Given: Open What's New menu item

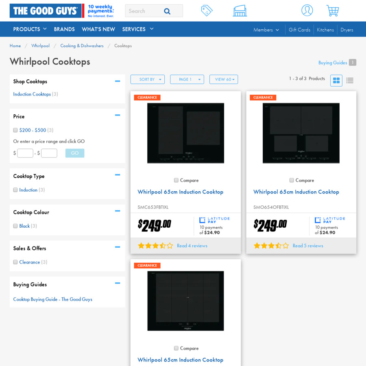Looking at the screenshot, I should [x=98, y=29].
